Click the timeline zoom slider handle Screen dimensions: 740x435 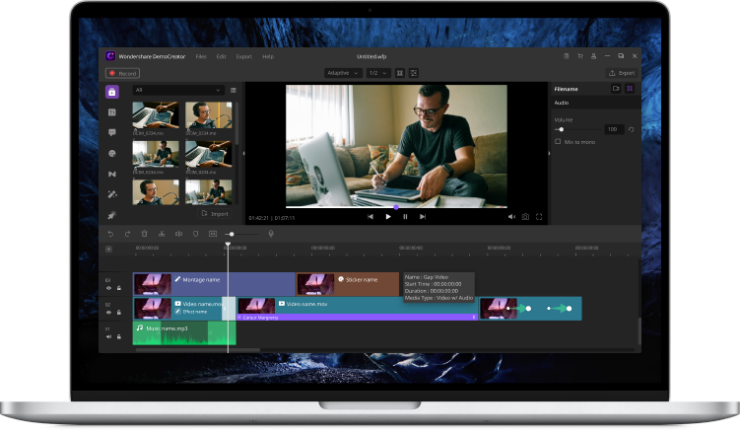[232, 234]
